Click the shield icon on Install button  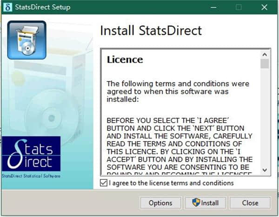tap(195, 203)
